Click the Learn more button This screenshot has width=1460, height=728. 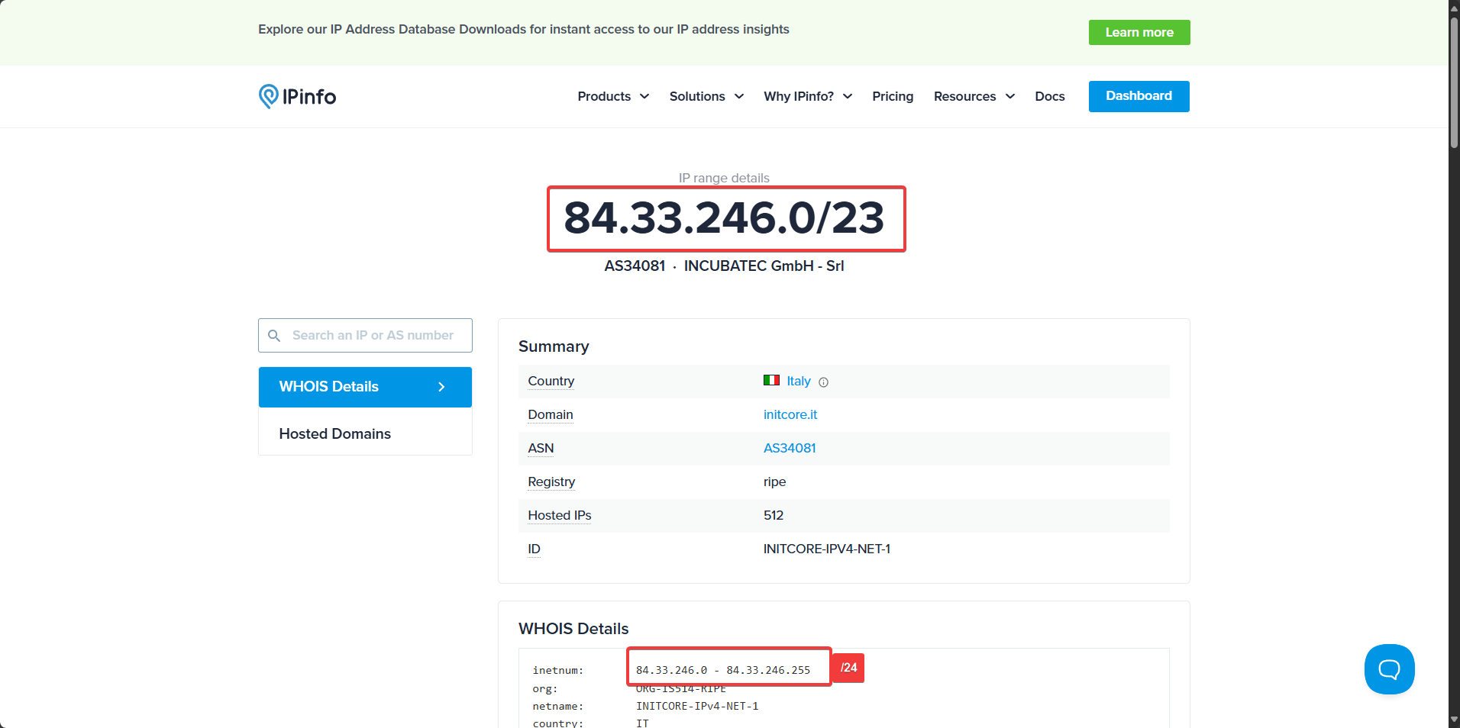(x=1139, y=32)
